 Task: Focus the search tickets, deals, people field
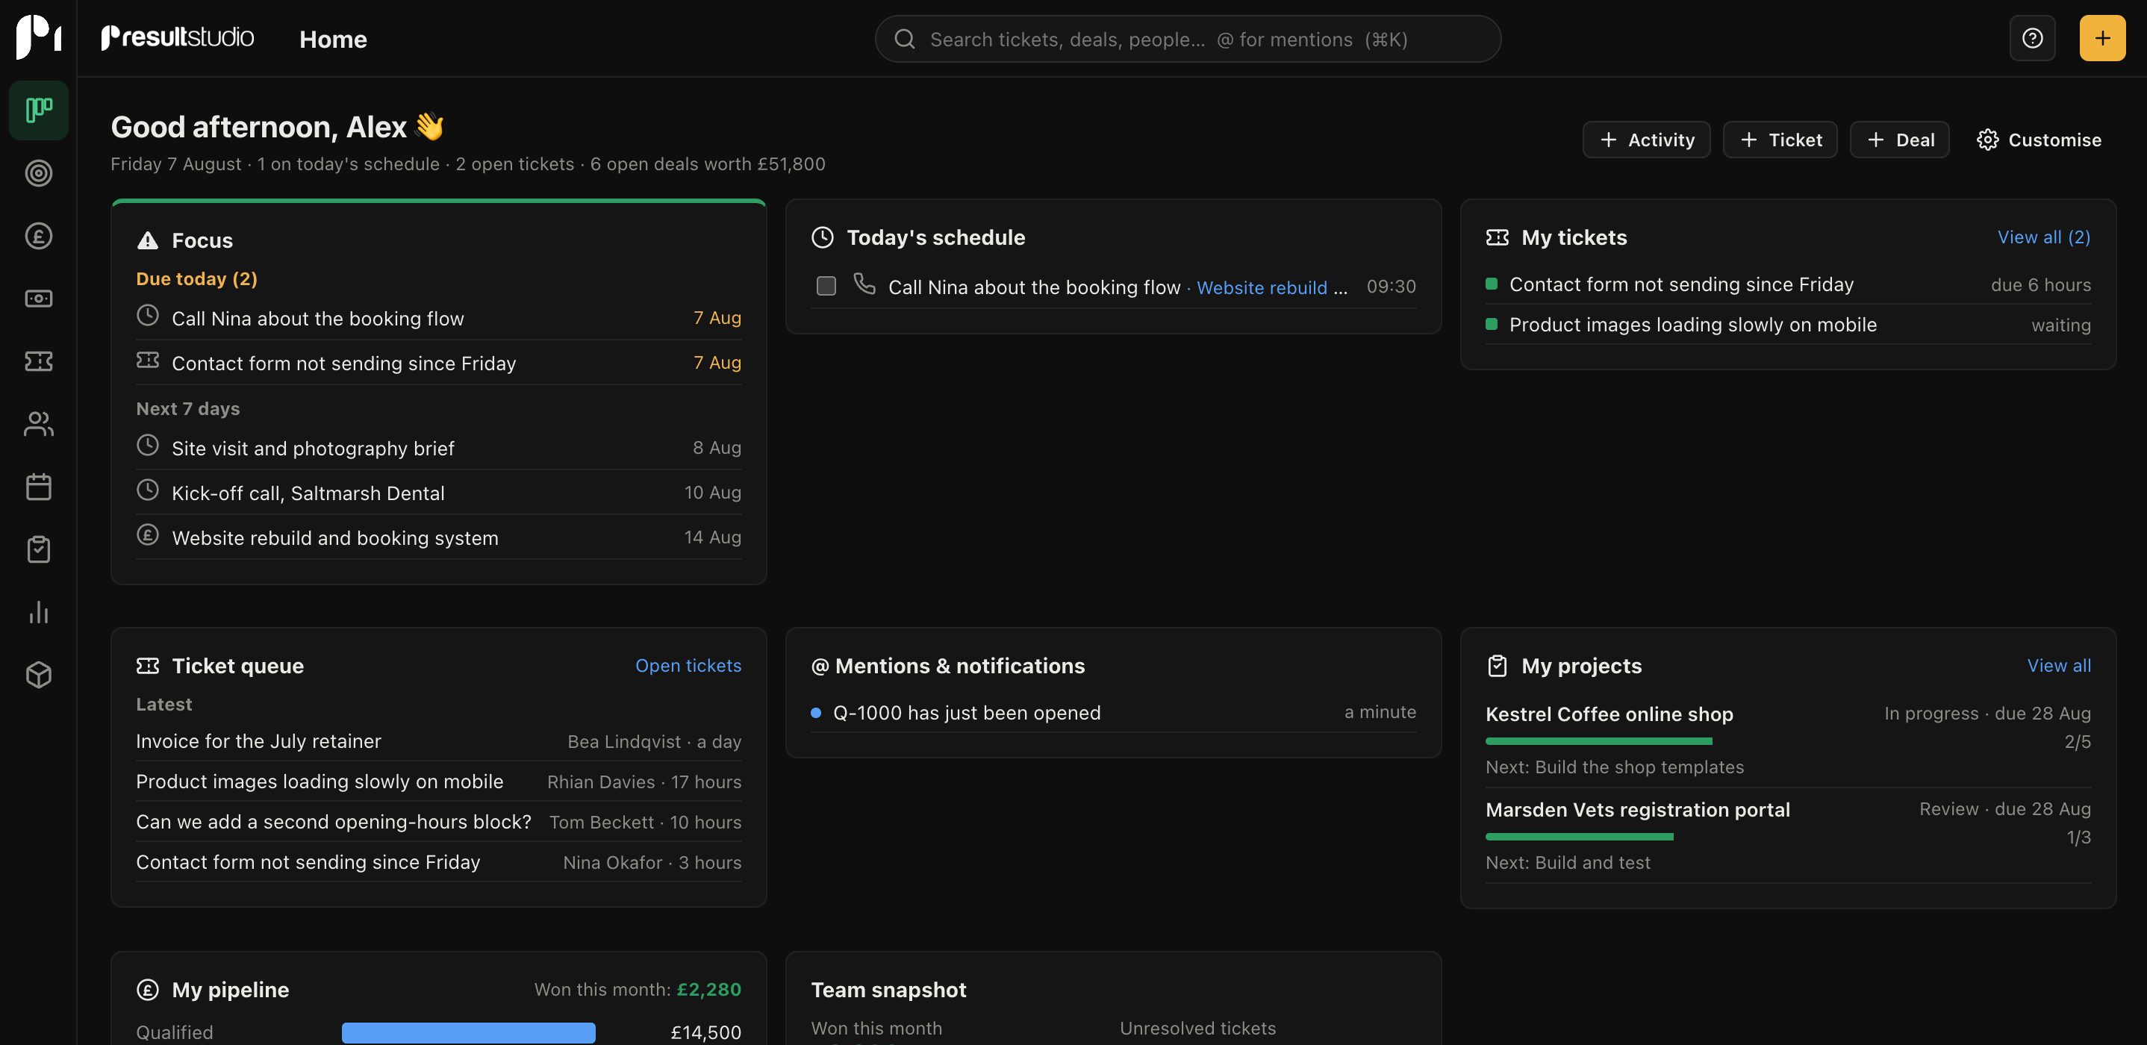coord(1188,39)
